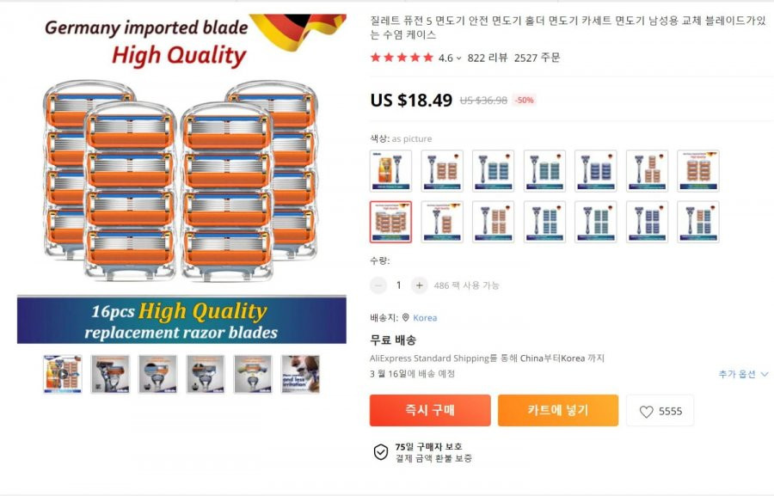Open the 822 리뷰 reviews link
774x496 pixels.
point(488,58)
